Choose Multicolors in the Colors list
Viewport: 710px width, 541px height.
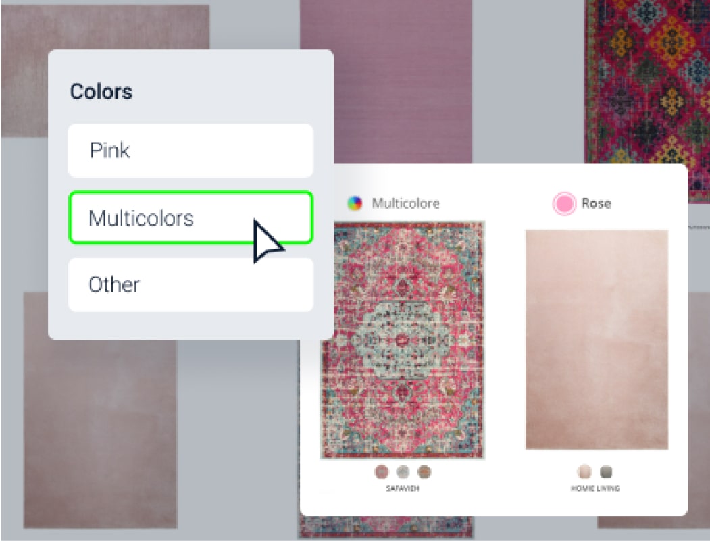pos(191,217)
